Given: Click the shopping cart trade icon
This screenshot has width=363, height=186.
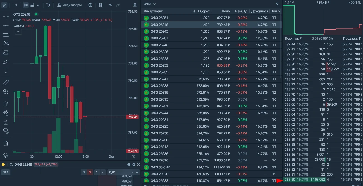Looking at the screenshot, I should (x=48, y=5).
